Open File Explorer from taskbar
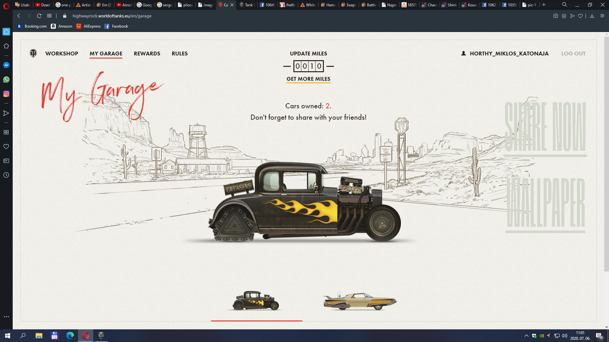 39,336
